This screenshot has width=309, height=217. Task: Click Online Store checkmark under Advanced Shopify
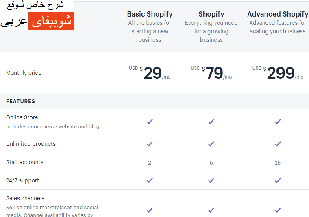point(278,122)
